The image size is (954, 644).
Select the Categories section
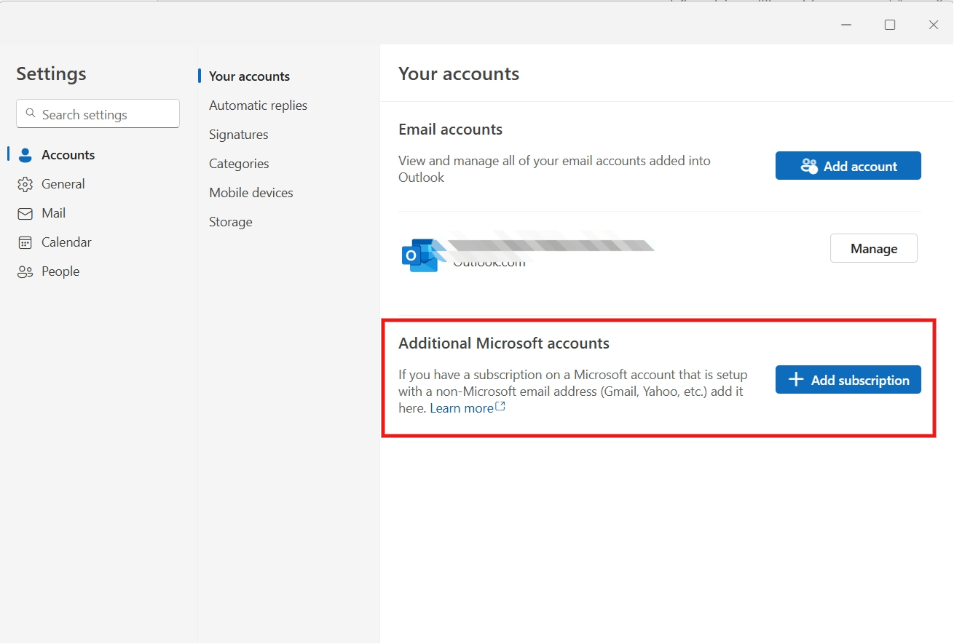pos(238,163)
